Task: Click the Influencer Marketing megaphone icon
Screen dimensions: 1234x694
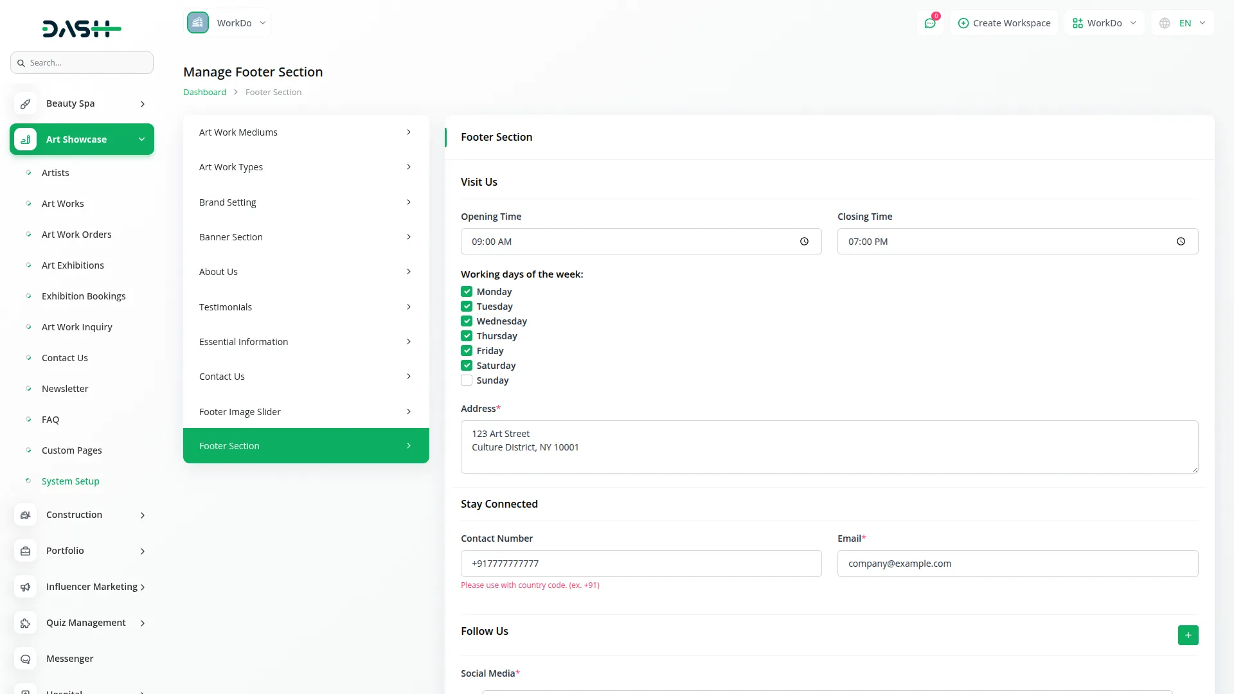Action: tap(25, 587)
